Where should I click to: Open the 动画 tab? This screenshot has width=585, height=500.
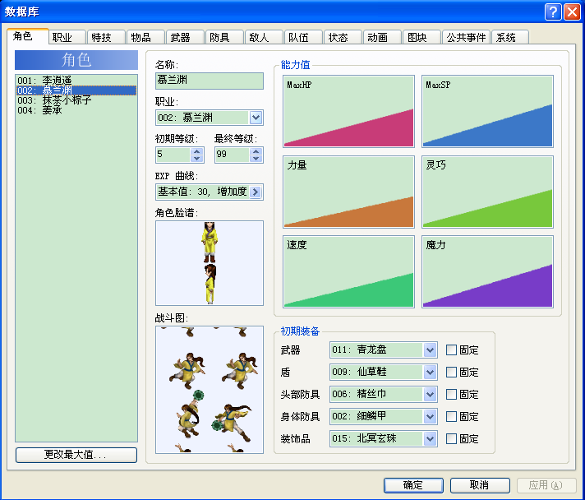pyautogui.click(x=382, y=37)
